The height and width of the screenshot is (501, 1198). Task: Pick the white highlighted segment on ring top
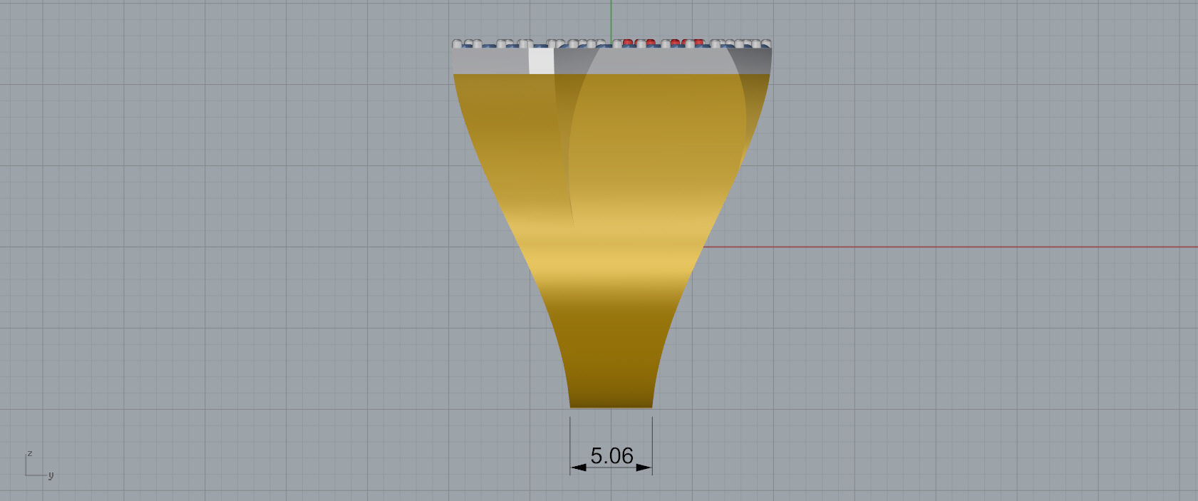pos(542,61)
